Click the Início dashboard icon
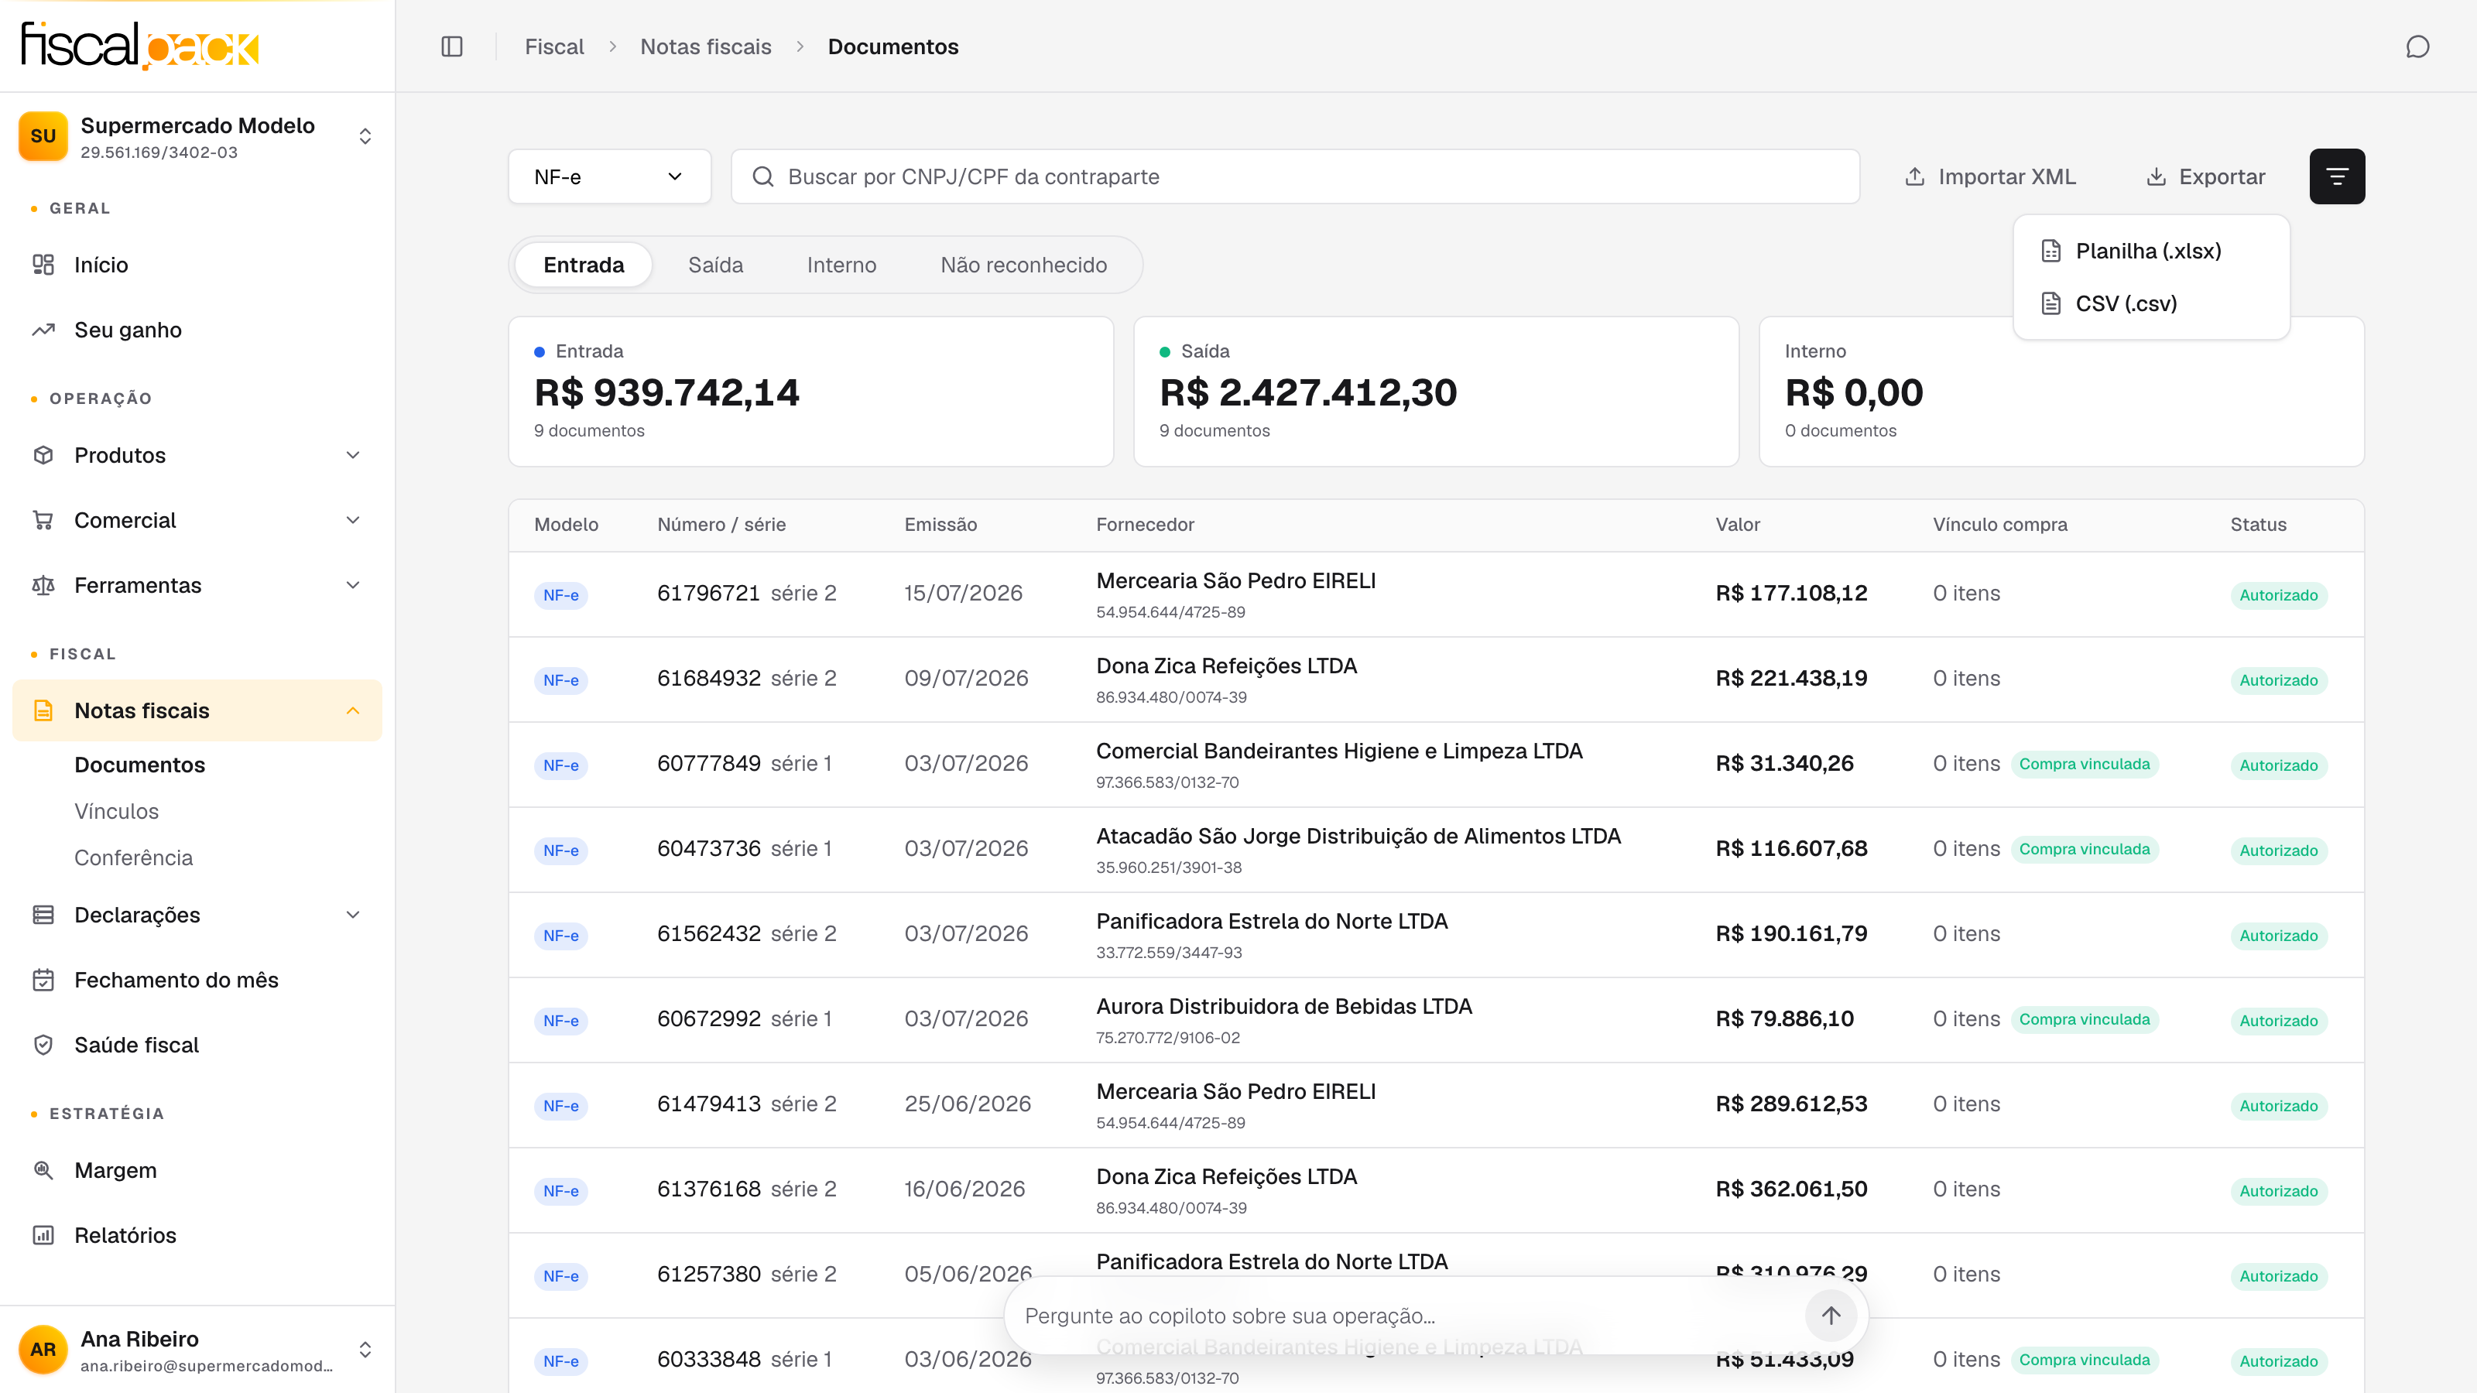The height and width of the screenshot is (1393, 2477). point(43,265)
